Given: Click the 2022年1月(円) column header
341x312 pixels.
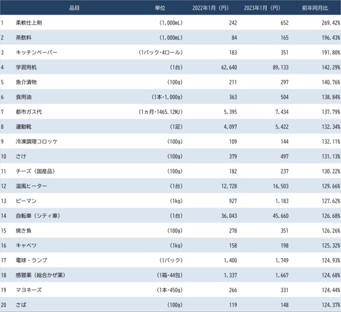Looking at the screenshot, I should 210,9.
